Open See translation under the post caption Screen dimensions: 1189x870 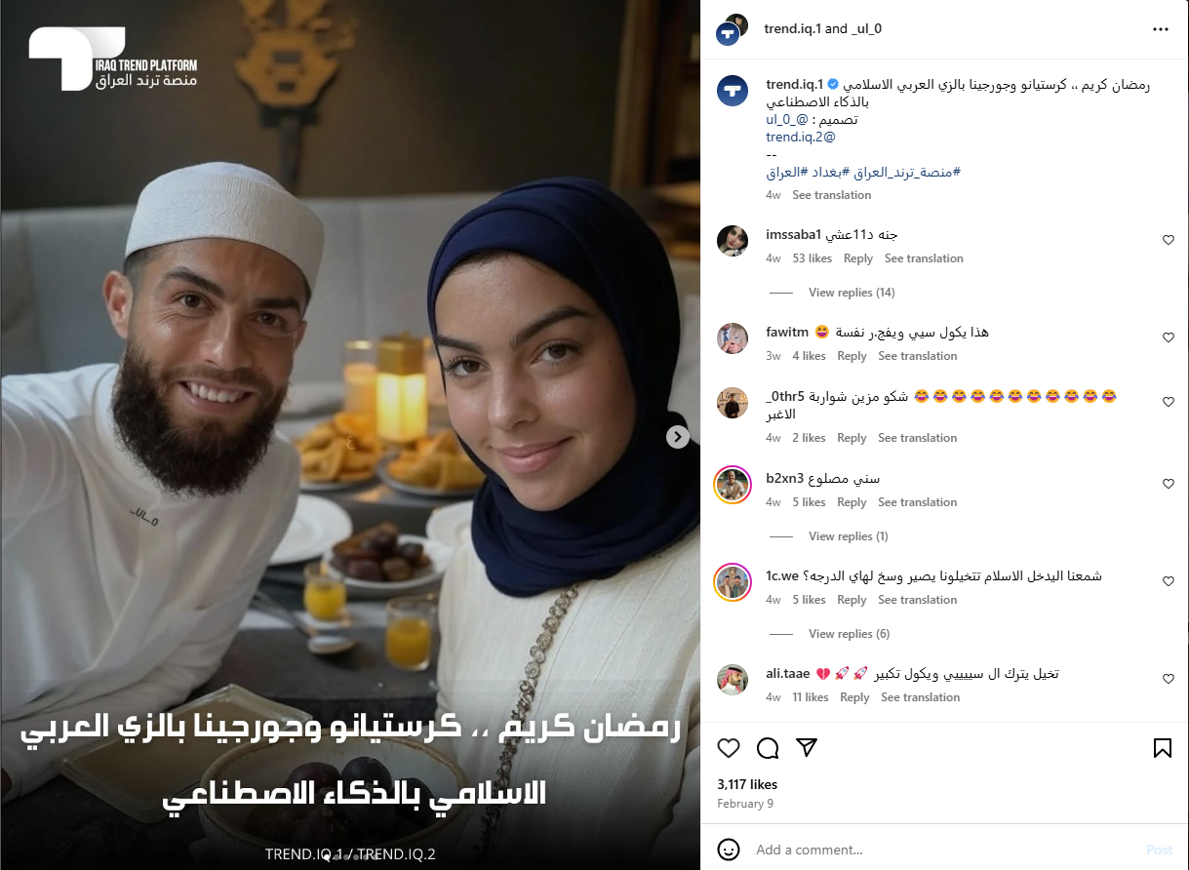pos(831,195)
